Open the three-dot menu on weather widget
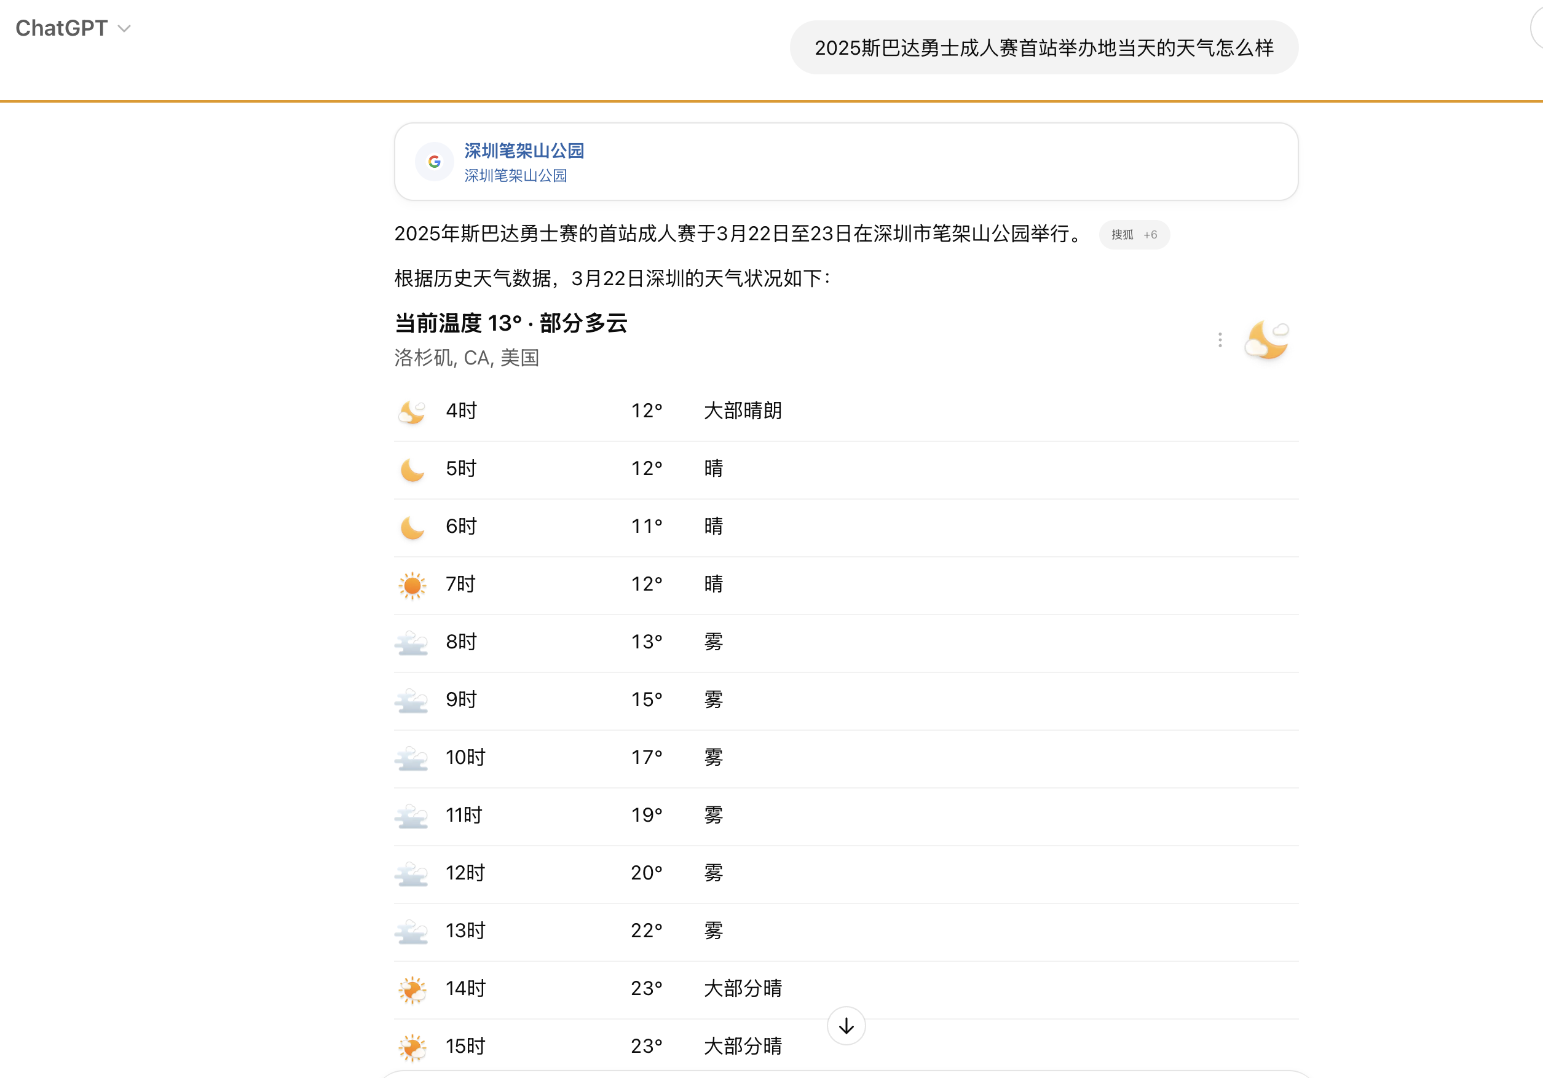 (x=1220, y=340)
